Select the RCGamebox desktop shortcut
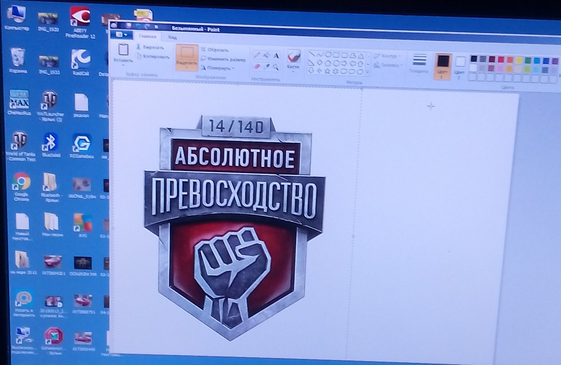 [x=82, y=146]
